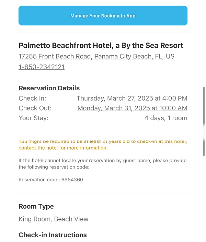Viewport: 206px width, 242px height.
Task: Select the Palmetto Beachfront Hotel heading
Action: [101, 46]
